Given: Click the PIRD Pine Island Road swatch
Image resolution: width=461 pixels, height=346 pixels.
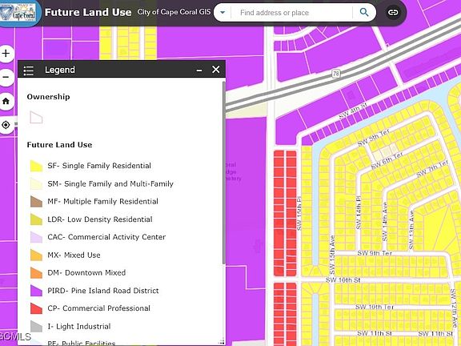Looking at the screenshot, I should (x=36, y=291).
